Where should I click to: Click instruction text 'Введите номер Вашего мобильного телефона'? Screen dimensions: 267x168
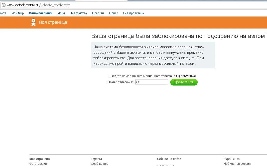tap(142, 76)
